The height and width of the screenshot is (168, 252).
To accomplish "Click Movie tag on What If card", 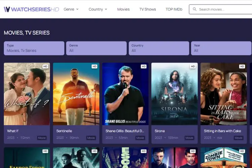I will click(x=42, y=138).
